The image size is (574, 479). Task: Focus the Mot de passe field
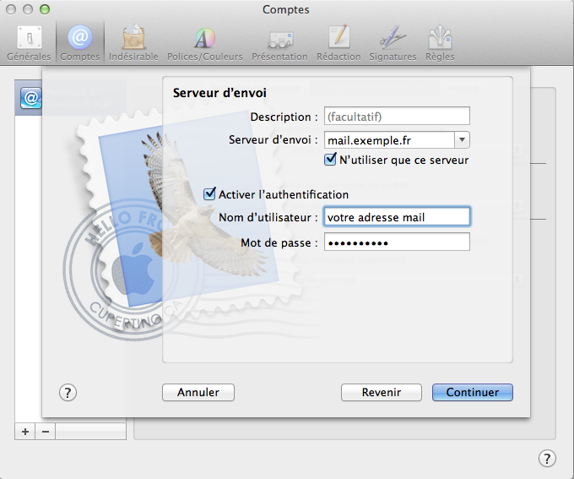click(x=397, y=242)
